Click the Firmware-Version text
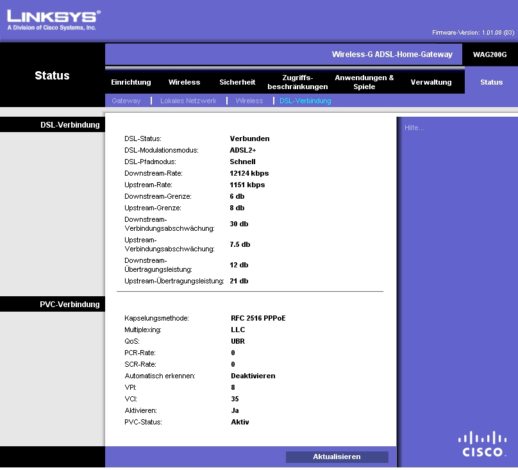The height and width of the screenshot is (470, 518). 473,32
